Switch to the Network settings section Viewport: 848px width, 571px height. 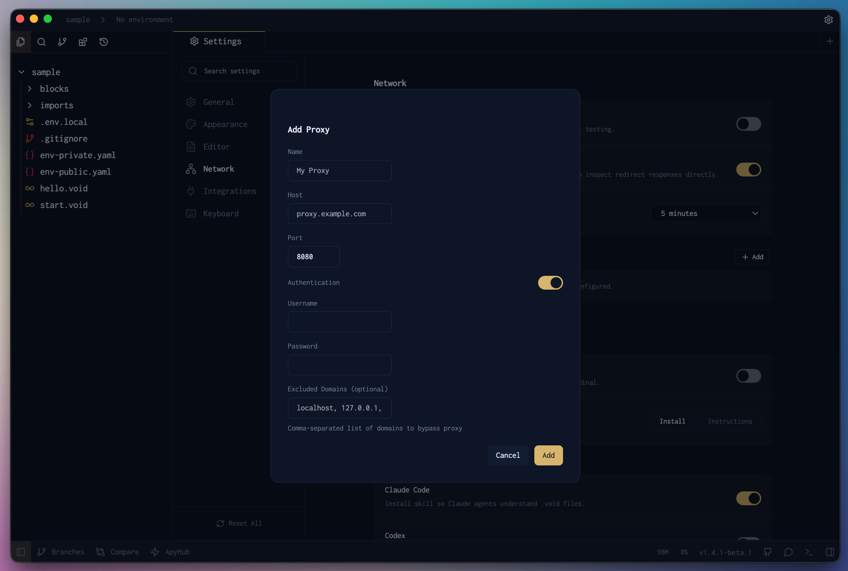tap(218, 169)
